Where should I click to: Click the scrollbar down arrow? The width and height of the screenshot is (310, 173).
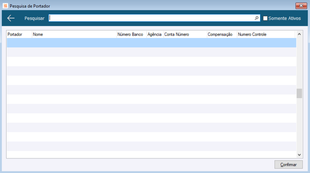(x=299, y=155)
